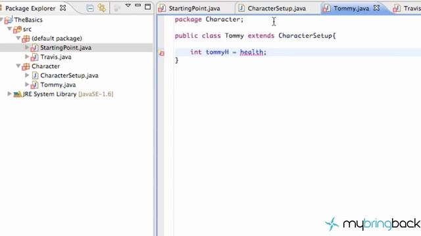The width and height of the screenshot is (421, 236).
Task: Select the TheBasics project label
Action: click(28, 20)
